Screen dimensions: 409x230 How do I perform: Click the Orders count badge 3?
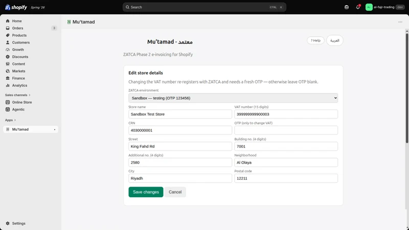[54, 28]
